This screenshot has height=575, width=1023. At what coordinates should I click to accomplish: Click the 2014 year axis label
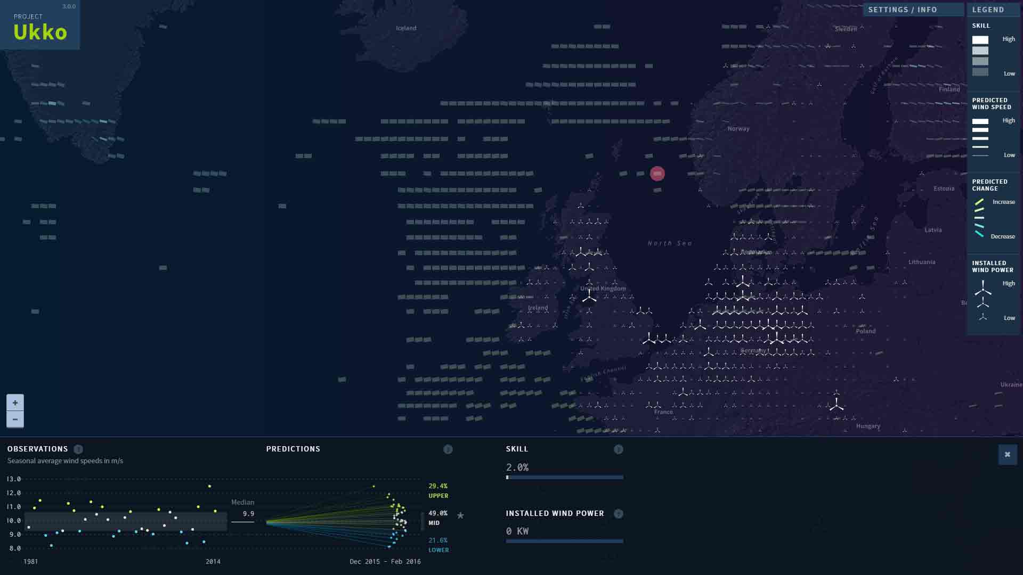pyautogui.click(x=213, y=562)
